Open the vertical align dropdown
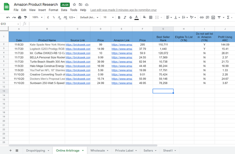Screen dimensions: 235x154 pos(177,18)
